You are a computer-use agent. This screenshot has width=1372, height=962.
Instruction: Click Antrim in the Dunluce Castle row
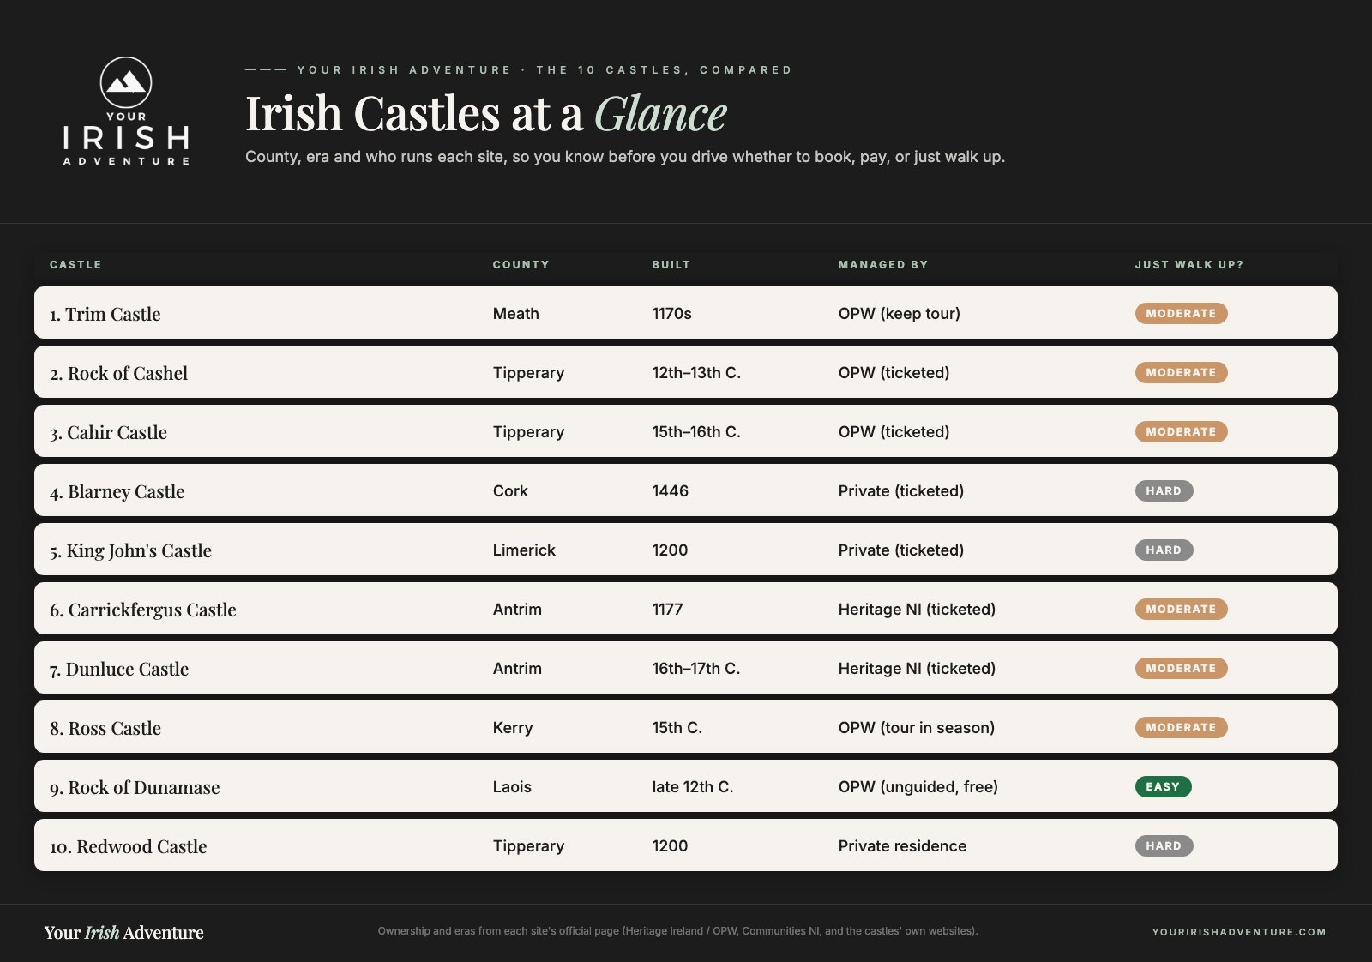click(x=517, y=668)
